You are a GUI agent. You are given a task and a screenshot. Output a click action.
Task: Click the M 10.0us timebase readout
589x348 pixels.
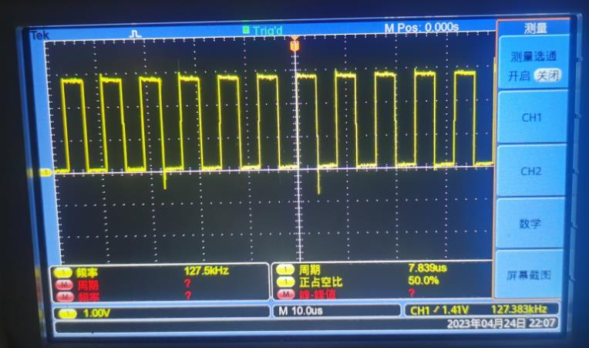301,311
